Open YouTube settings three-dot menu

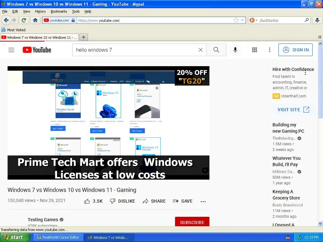(269, 50)
